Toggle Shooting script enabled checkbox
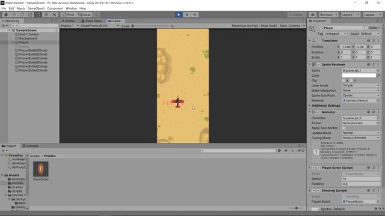This screenshot has height=216, width=385. click(x=318, y=191)
